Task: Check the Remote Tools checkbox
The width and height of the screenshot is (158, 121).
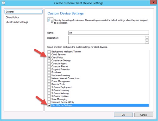Action: coord(49,84)
